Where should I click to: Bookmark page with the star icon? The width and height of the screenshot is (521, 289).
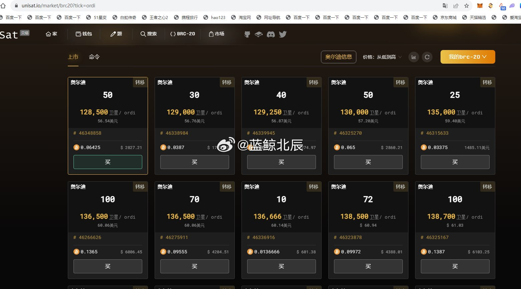(467, 5)
